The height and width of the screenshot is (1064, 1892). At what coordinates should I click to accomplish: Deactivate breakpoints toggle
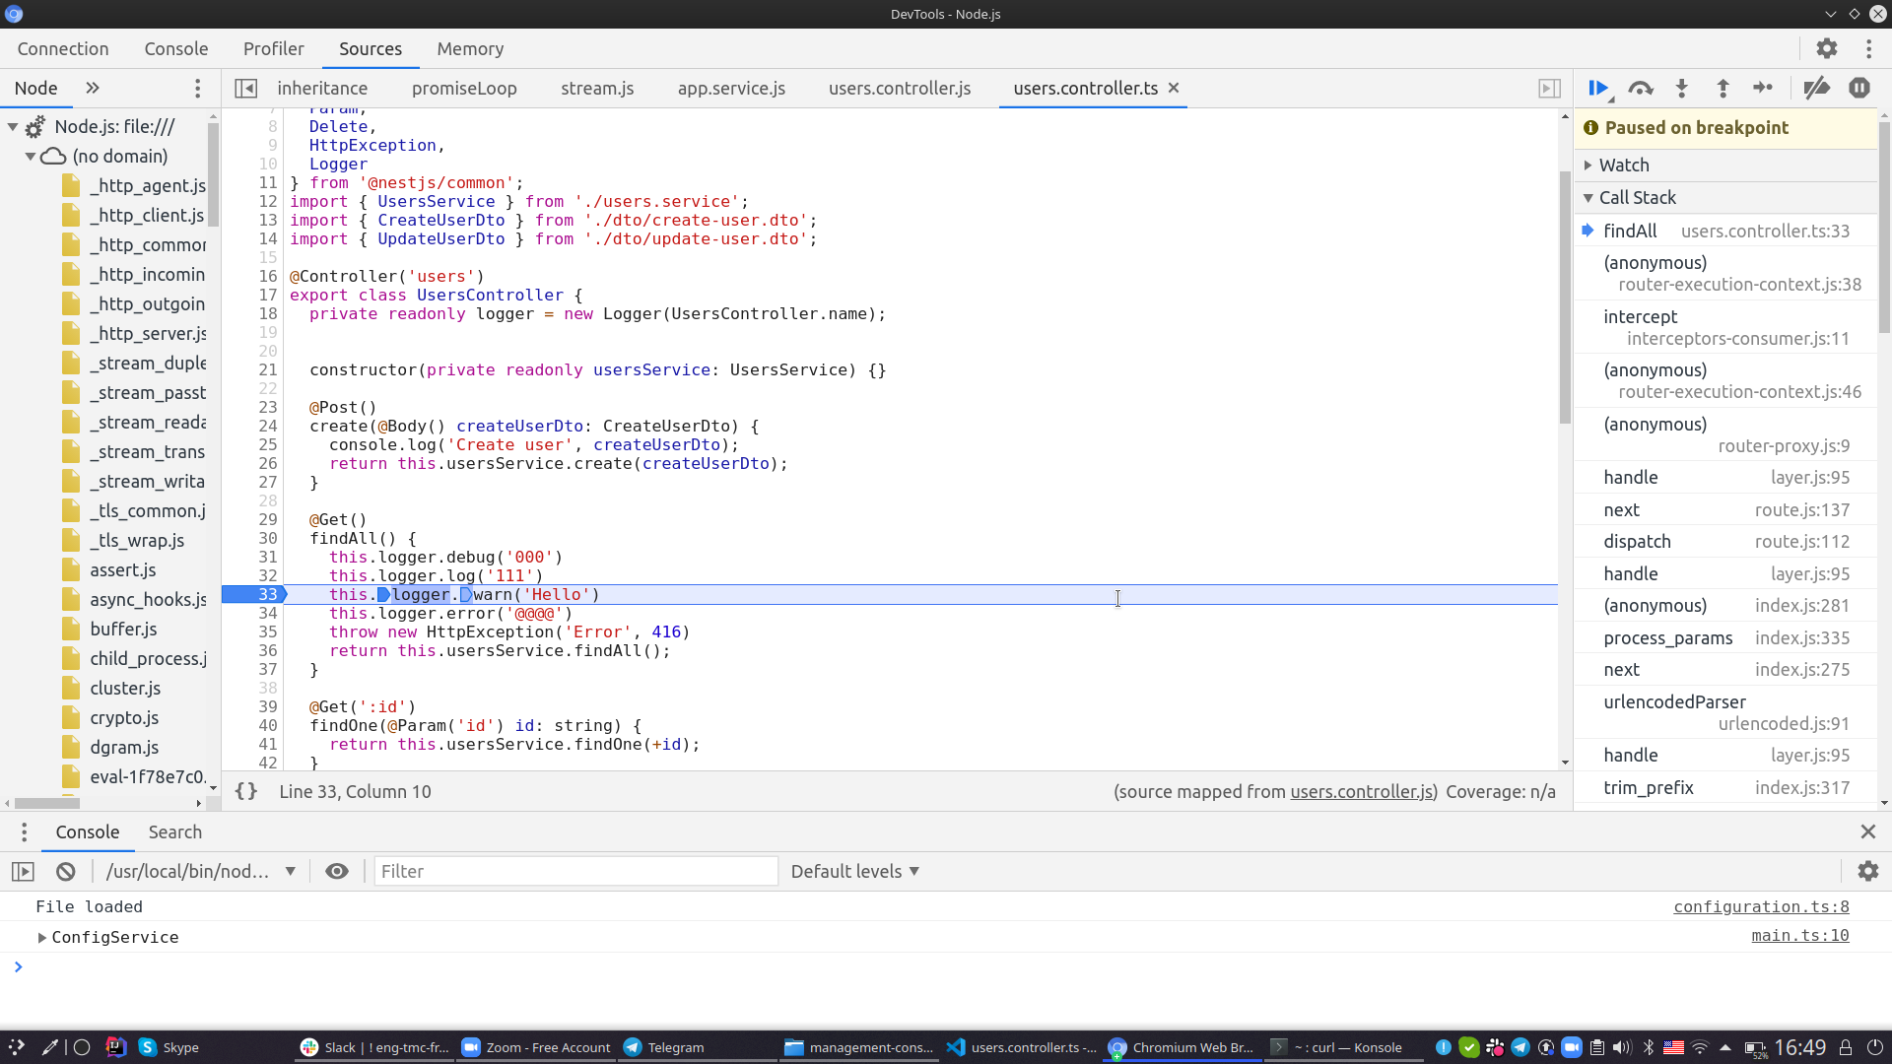[1816, 89]
